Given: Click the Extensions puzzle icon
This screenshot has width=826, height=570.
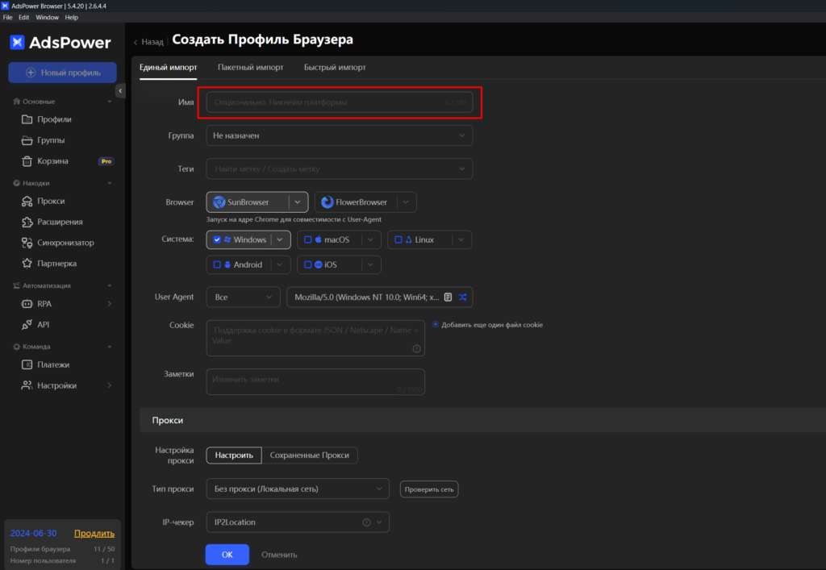Looking at the screenshot, I should click(27, 222).
